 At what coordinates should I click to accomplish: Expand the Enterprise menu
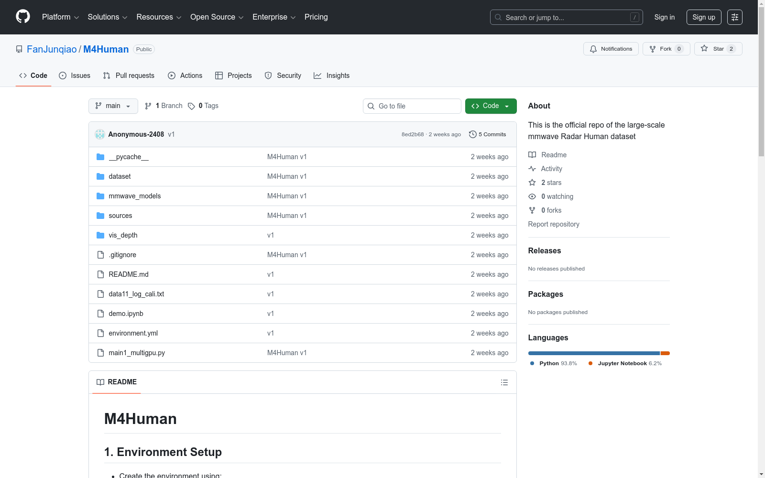click(274, 17)
